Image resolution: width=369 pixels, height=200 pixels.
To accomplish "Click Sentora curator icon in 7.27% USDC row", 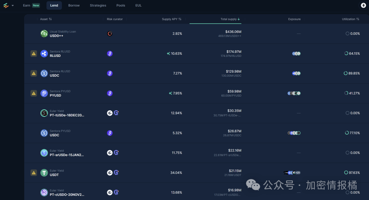I will 110,73.
